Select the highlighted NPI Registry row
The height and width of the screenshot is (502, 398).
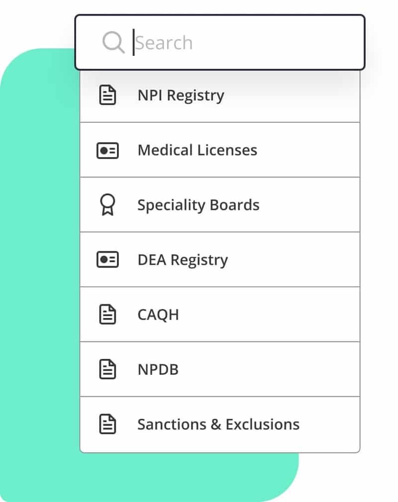(219, 95)
